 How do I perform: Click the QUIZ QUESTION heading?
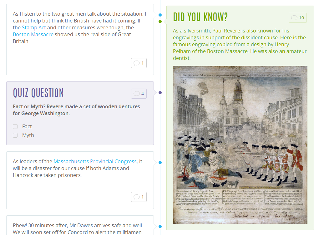coord(38,93)
